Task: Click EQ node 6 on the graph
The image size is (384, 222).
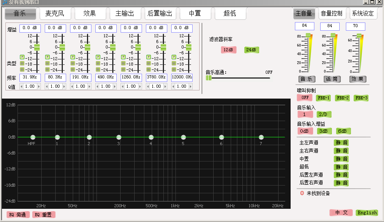Action: [221, 137]
